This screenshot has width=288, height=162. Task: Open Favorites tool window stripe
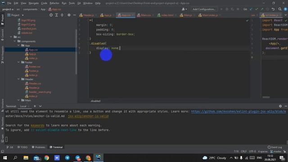(x=2, y=123)
